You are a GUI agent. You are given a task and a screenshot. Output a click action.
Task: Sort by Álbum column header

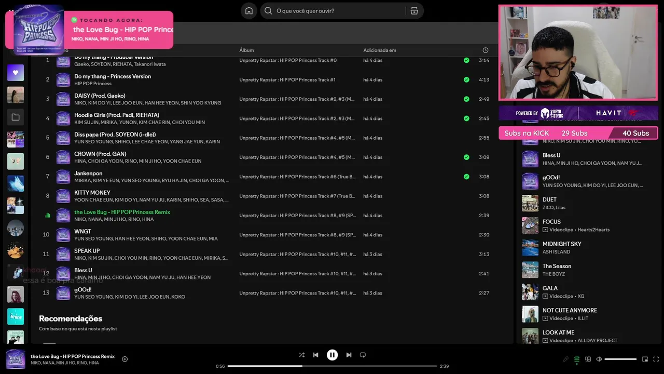[246, 50]
